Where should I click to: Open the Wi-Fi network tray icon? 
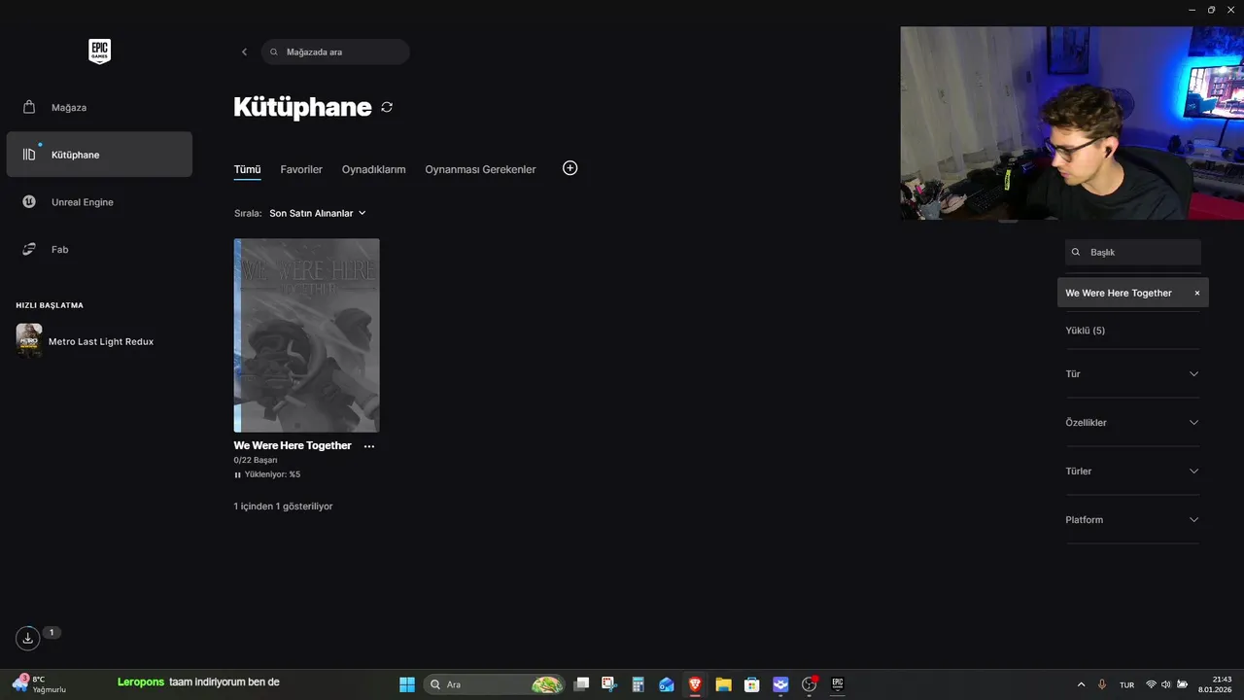coord(1152,684)
